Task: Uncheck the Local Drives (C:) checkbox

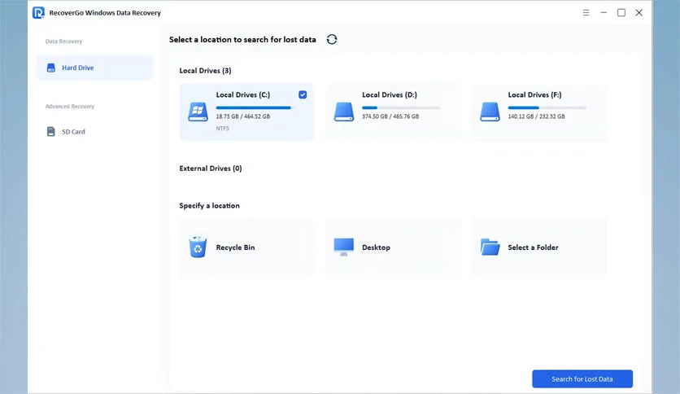Action: (303, 94)
